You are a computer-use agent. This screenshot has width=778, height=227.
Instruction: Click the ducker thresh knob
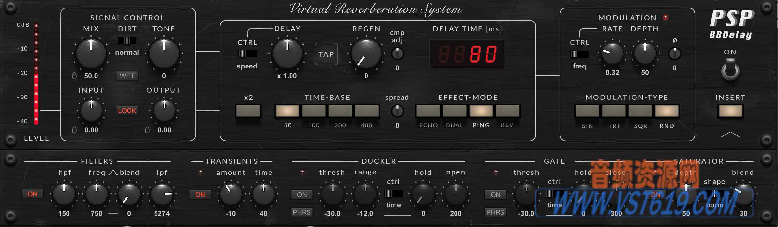pos(333,194)
